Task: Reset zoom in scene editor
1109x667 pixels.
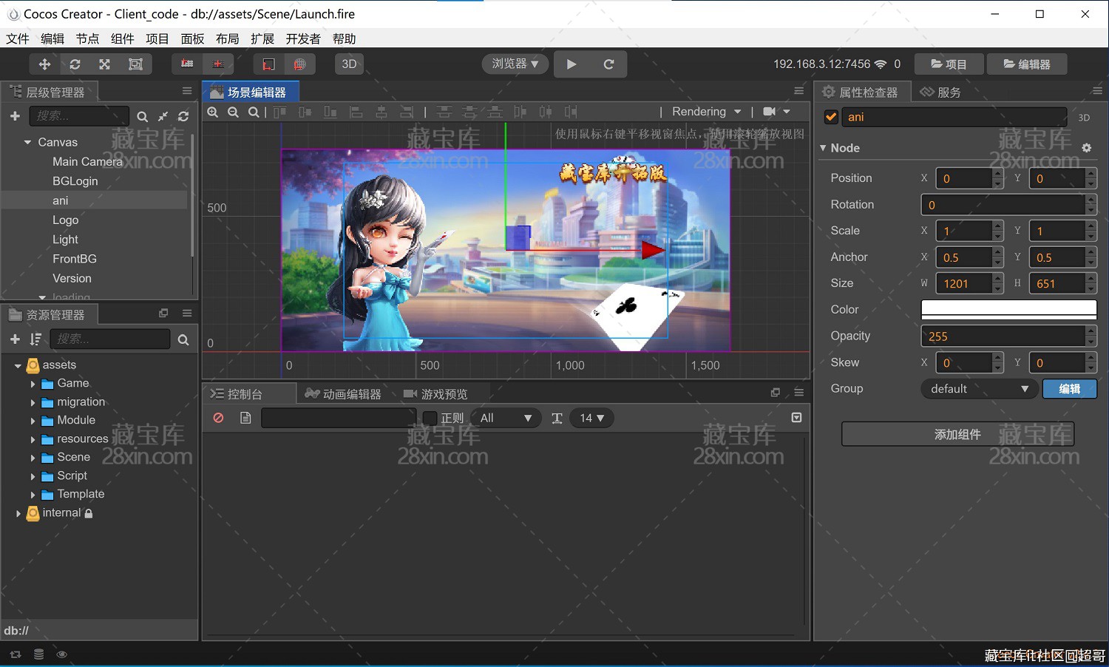Action: 254,112
